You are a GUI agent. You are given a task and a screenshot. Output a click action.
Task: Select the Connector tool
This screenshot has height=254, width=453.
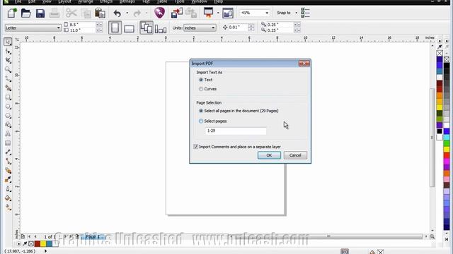tap(8, 162)
